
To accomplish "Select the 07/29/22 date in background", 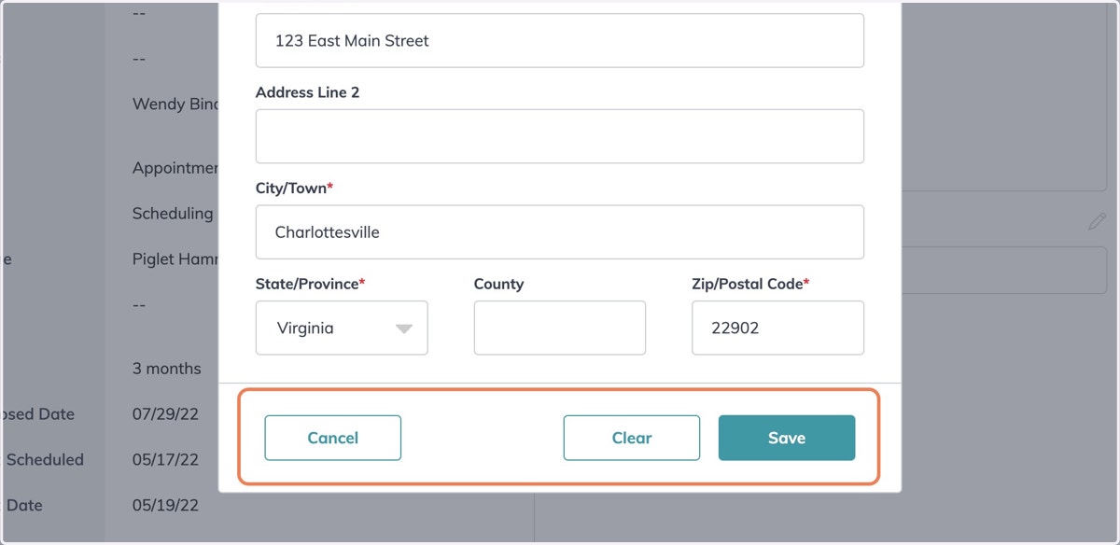I will click(x=166, y=413).
